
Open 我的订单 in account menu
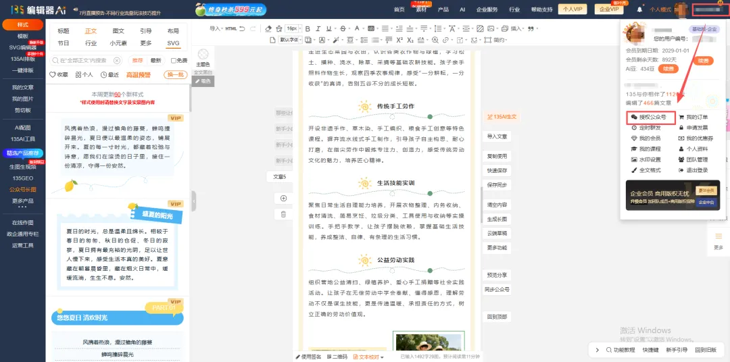(693, 118)
